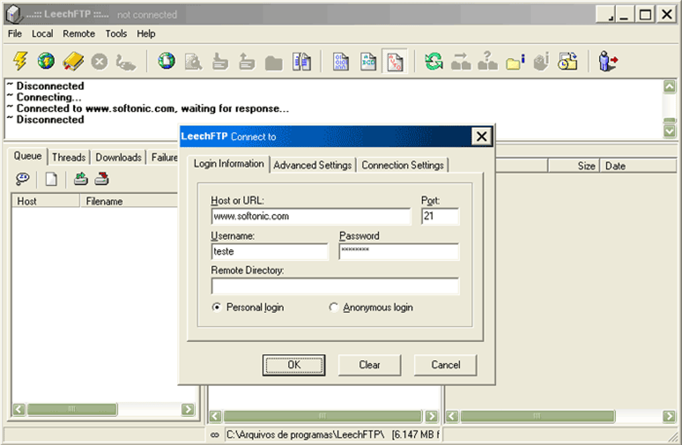
Task: Open the bookmarks book icon
Action: pyautogui.click(x=72, y=61)
